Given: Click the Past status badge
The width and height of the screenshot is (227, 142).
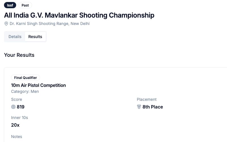Looking at the screenshot, I should (x=25, y=5).
